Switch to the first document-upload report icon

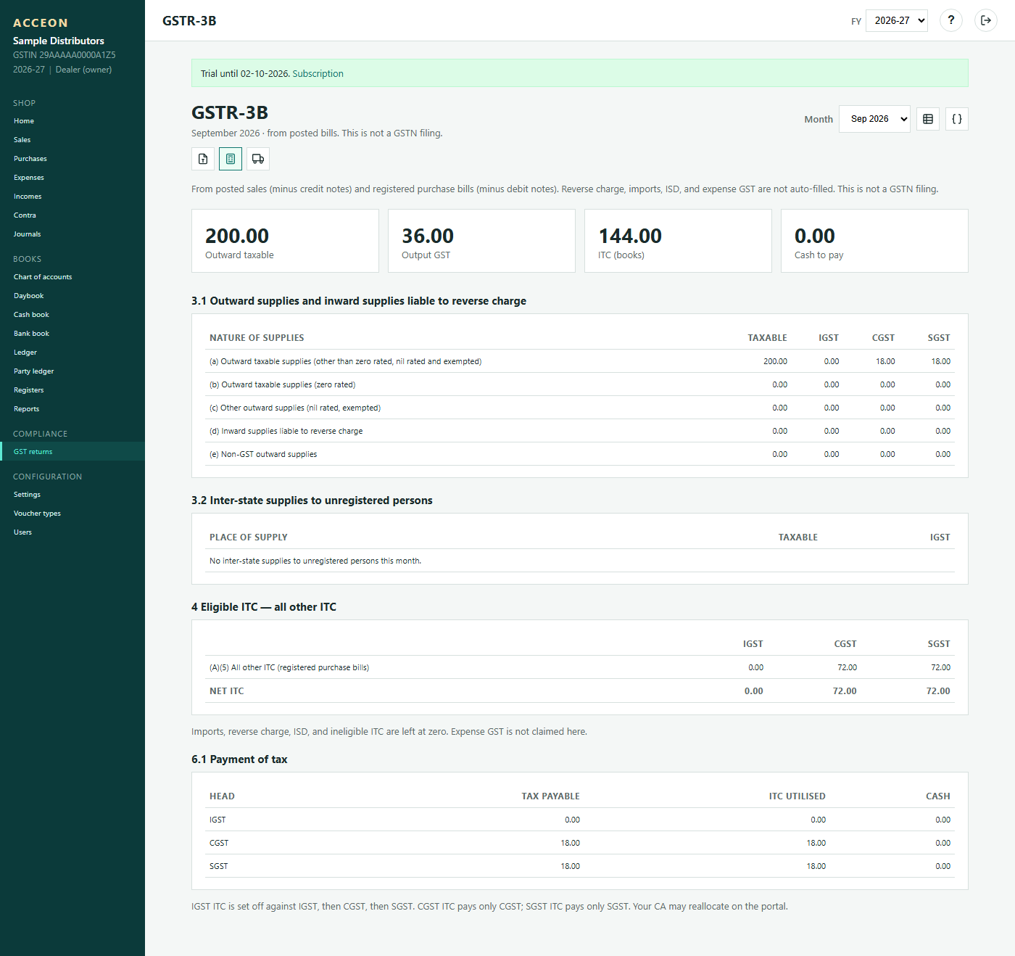click(x=203, y=159)
